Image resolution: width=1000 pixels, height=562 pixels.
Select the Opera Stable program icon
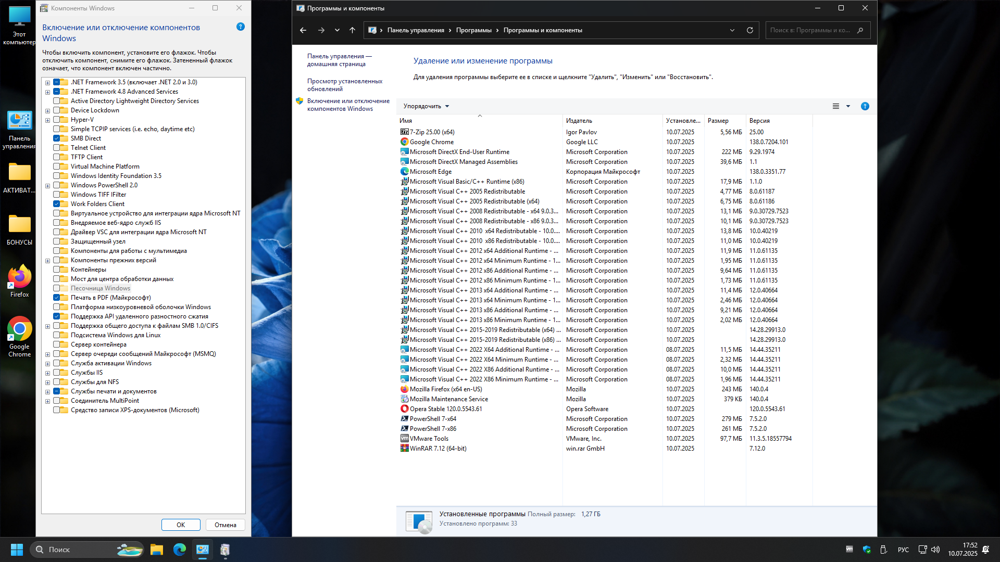pyautogui.click(x=404, y=409)
